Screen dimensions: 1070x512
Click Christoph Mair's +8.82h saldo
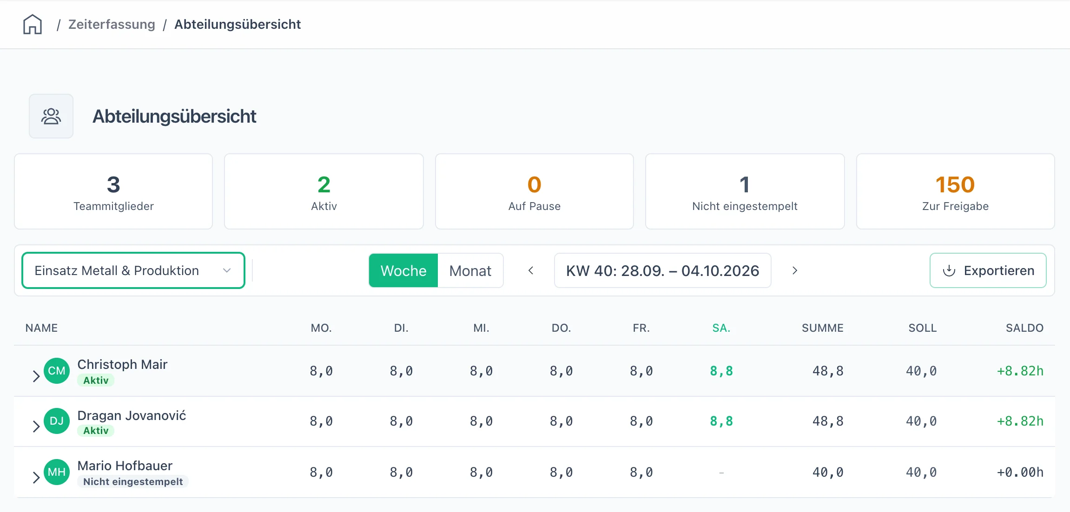coord(1020,371)
